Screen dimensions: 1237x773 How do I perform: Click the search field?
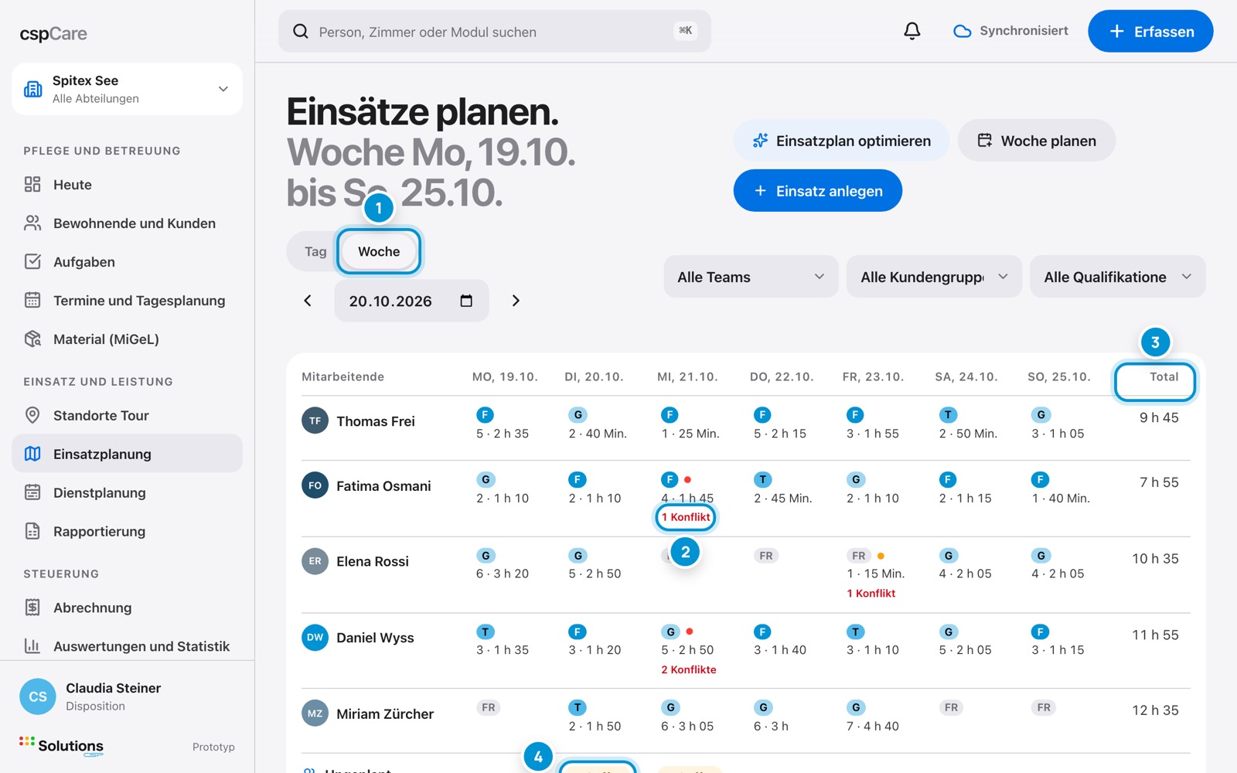(495, 31)
